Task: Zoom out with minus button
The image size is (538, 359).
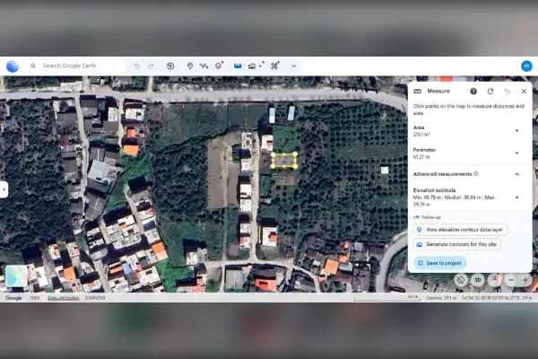Action: [x=511, y=280]
